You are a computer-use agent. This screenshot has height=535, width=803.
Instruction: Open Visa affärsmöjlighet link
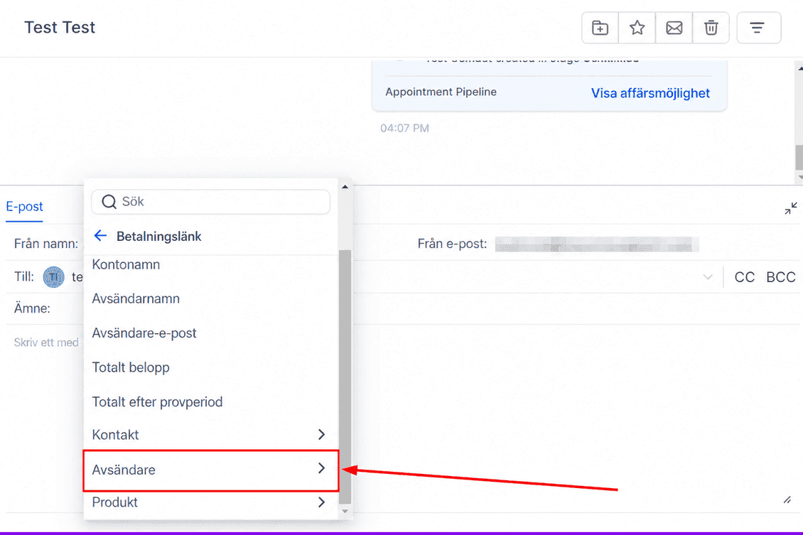pyautogui.click(x=650, y=93)
